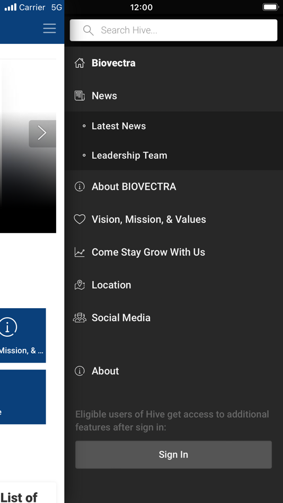
Task: Tap the blue Mission, & ... tile
Action: click(23, 336)
